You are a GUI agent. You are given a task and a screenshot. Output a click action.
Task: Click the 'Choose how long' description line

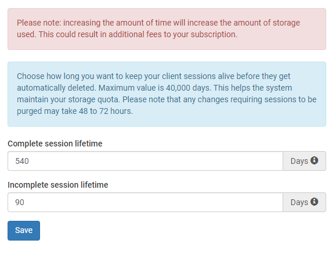153,76
